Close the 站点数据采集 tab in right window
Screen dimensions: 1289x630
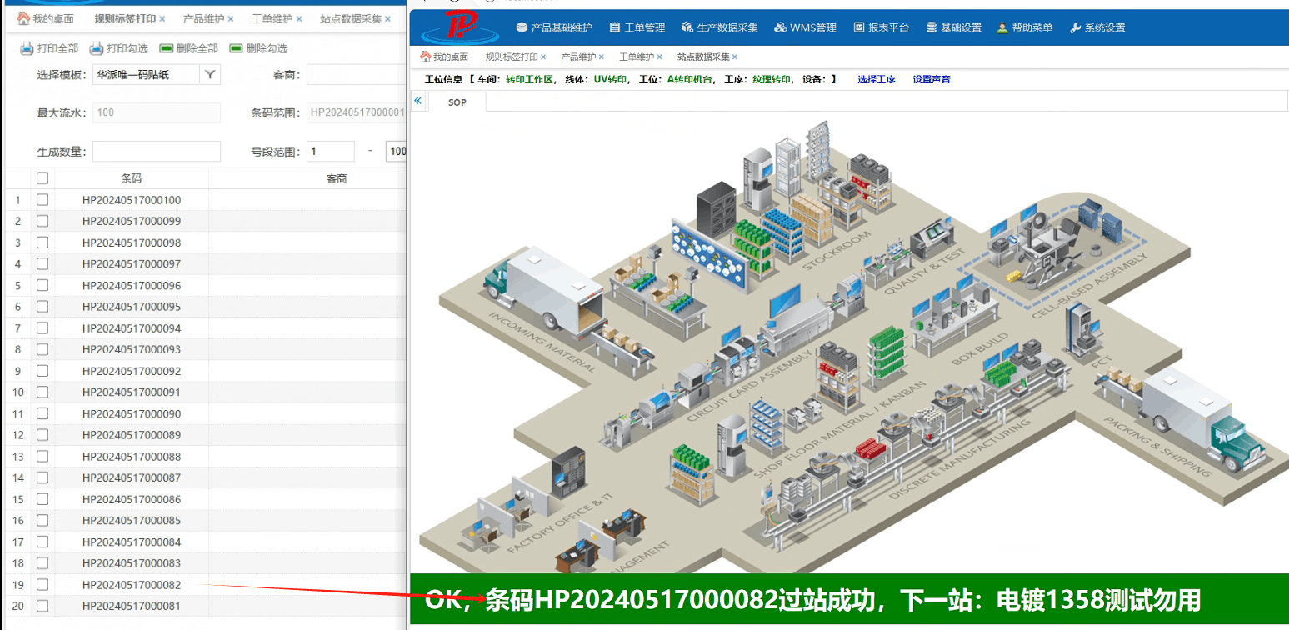click(734, 57)
